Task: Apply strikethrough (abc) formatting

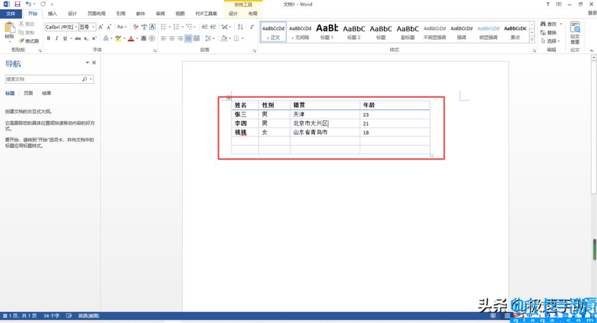Action: (78, 38)
